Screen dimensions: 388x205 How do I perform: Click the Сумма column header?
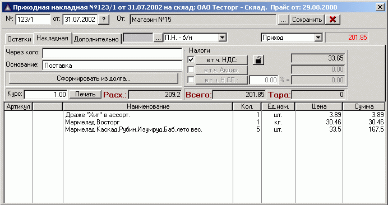[364, 106]
